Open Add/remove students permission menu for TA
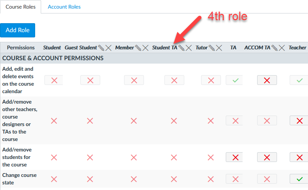The width and height of the screenshot is (308, 190). tap(235, 157)
